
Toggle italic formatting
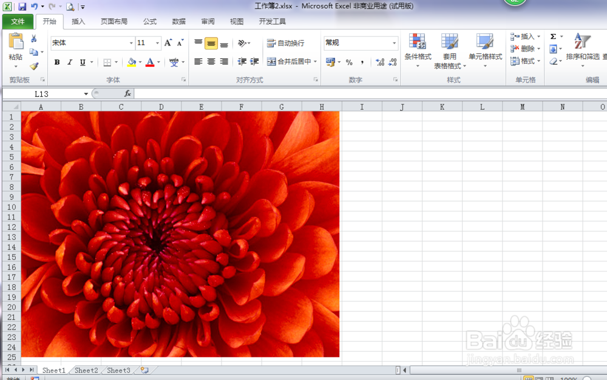(70, 62)
